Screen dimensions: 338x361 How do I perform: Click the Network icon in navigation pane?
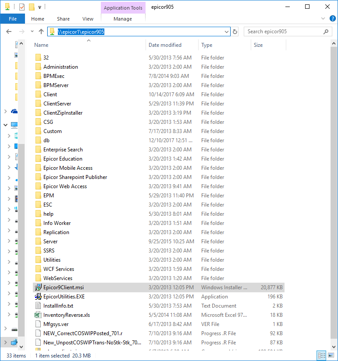(14, 343)
